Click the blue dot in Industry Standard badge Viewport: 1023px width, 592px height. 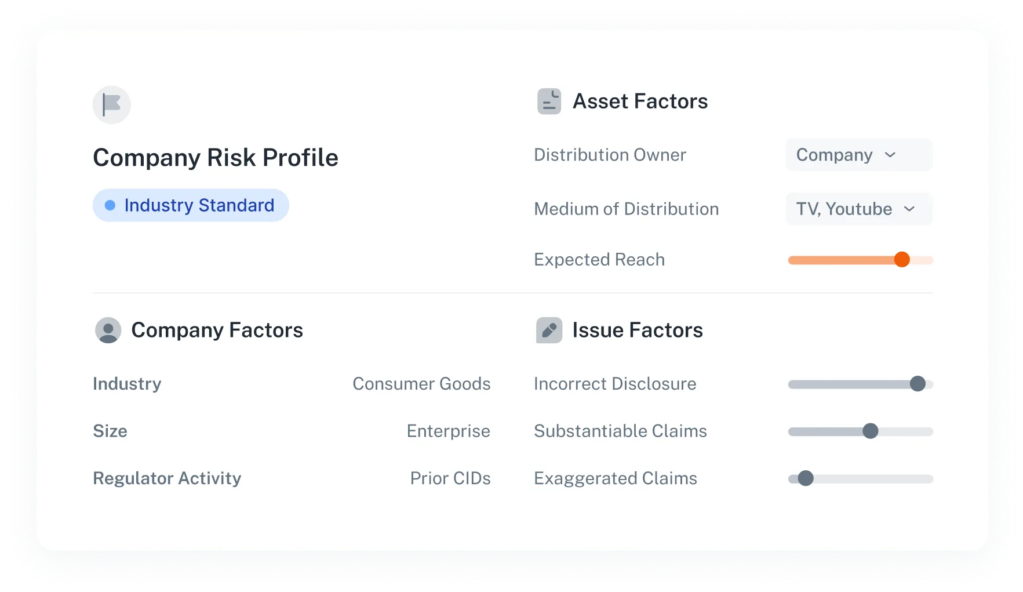110,205
